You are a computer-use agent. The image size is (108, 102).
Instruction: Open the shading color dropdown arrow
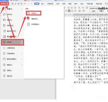coord(81,11)
